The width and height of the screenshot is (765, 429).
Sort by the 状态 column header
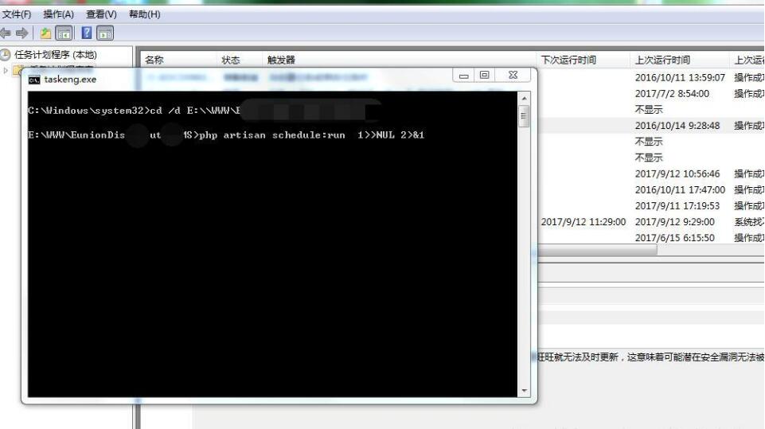(231, 60)
